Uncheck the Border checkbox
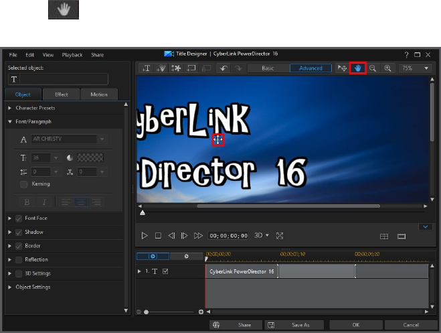 click(19, 246)
